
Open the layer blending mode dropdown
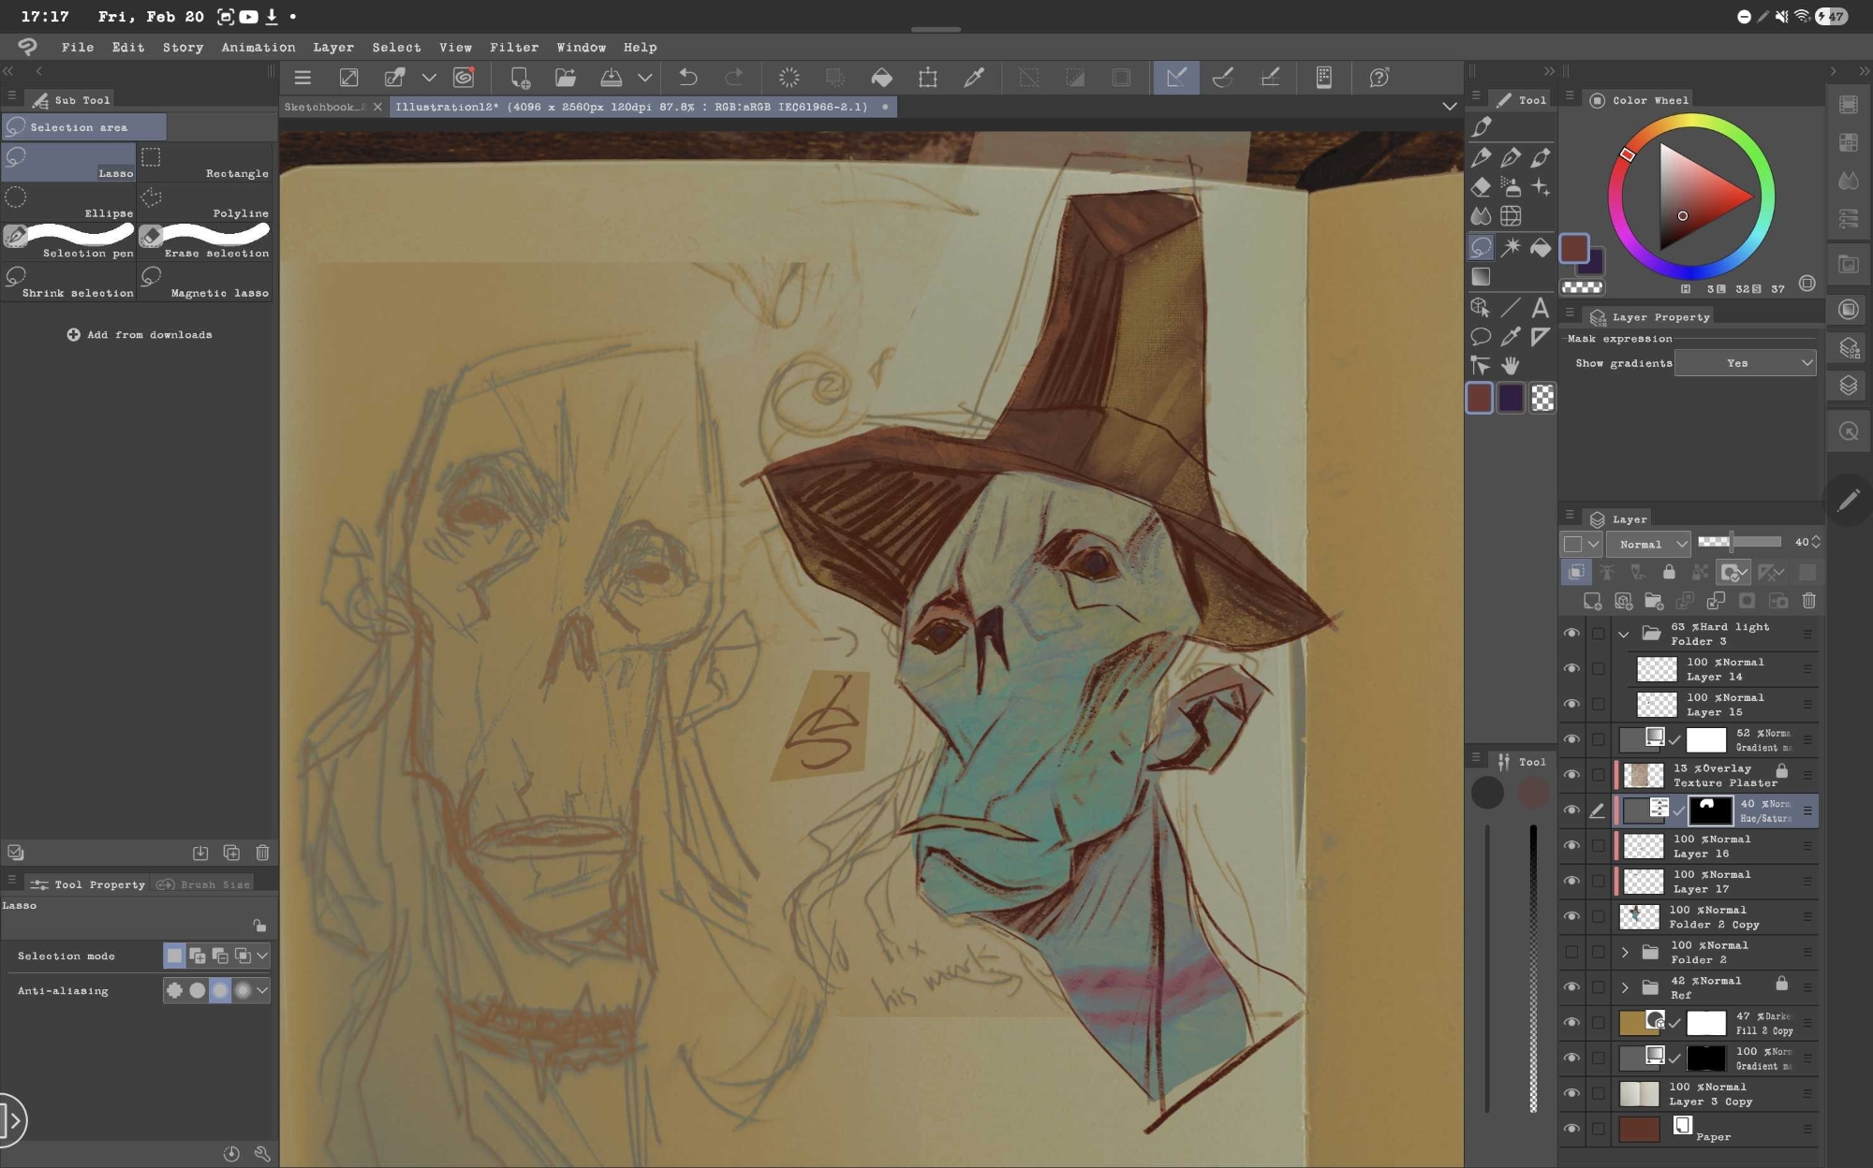click(x=1649, y=544)
